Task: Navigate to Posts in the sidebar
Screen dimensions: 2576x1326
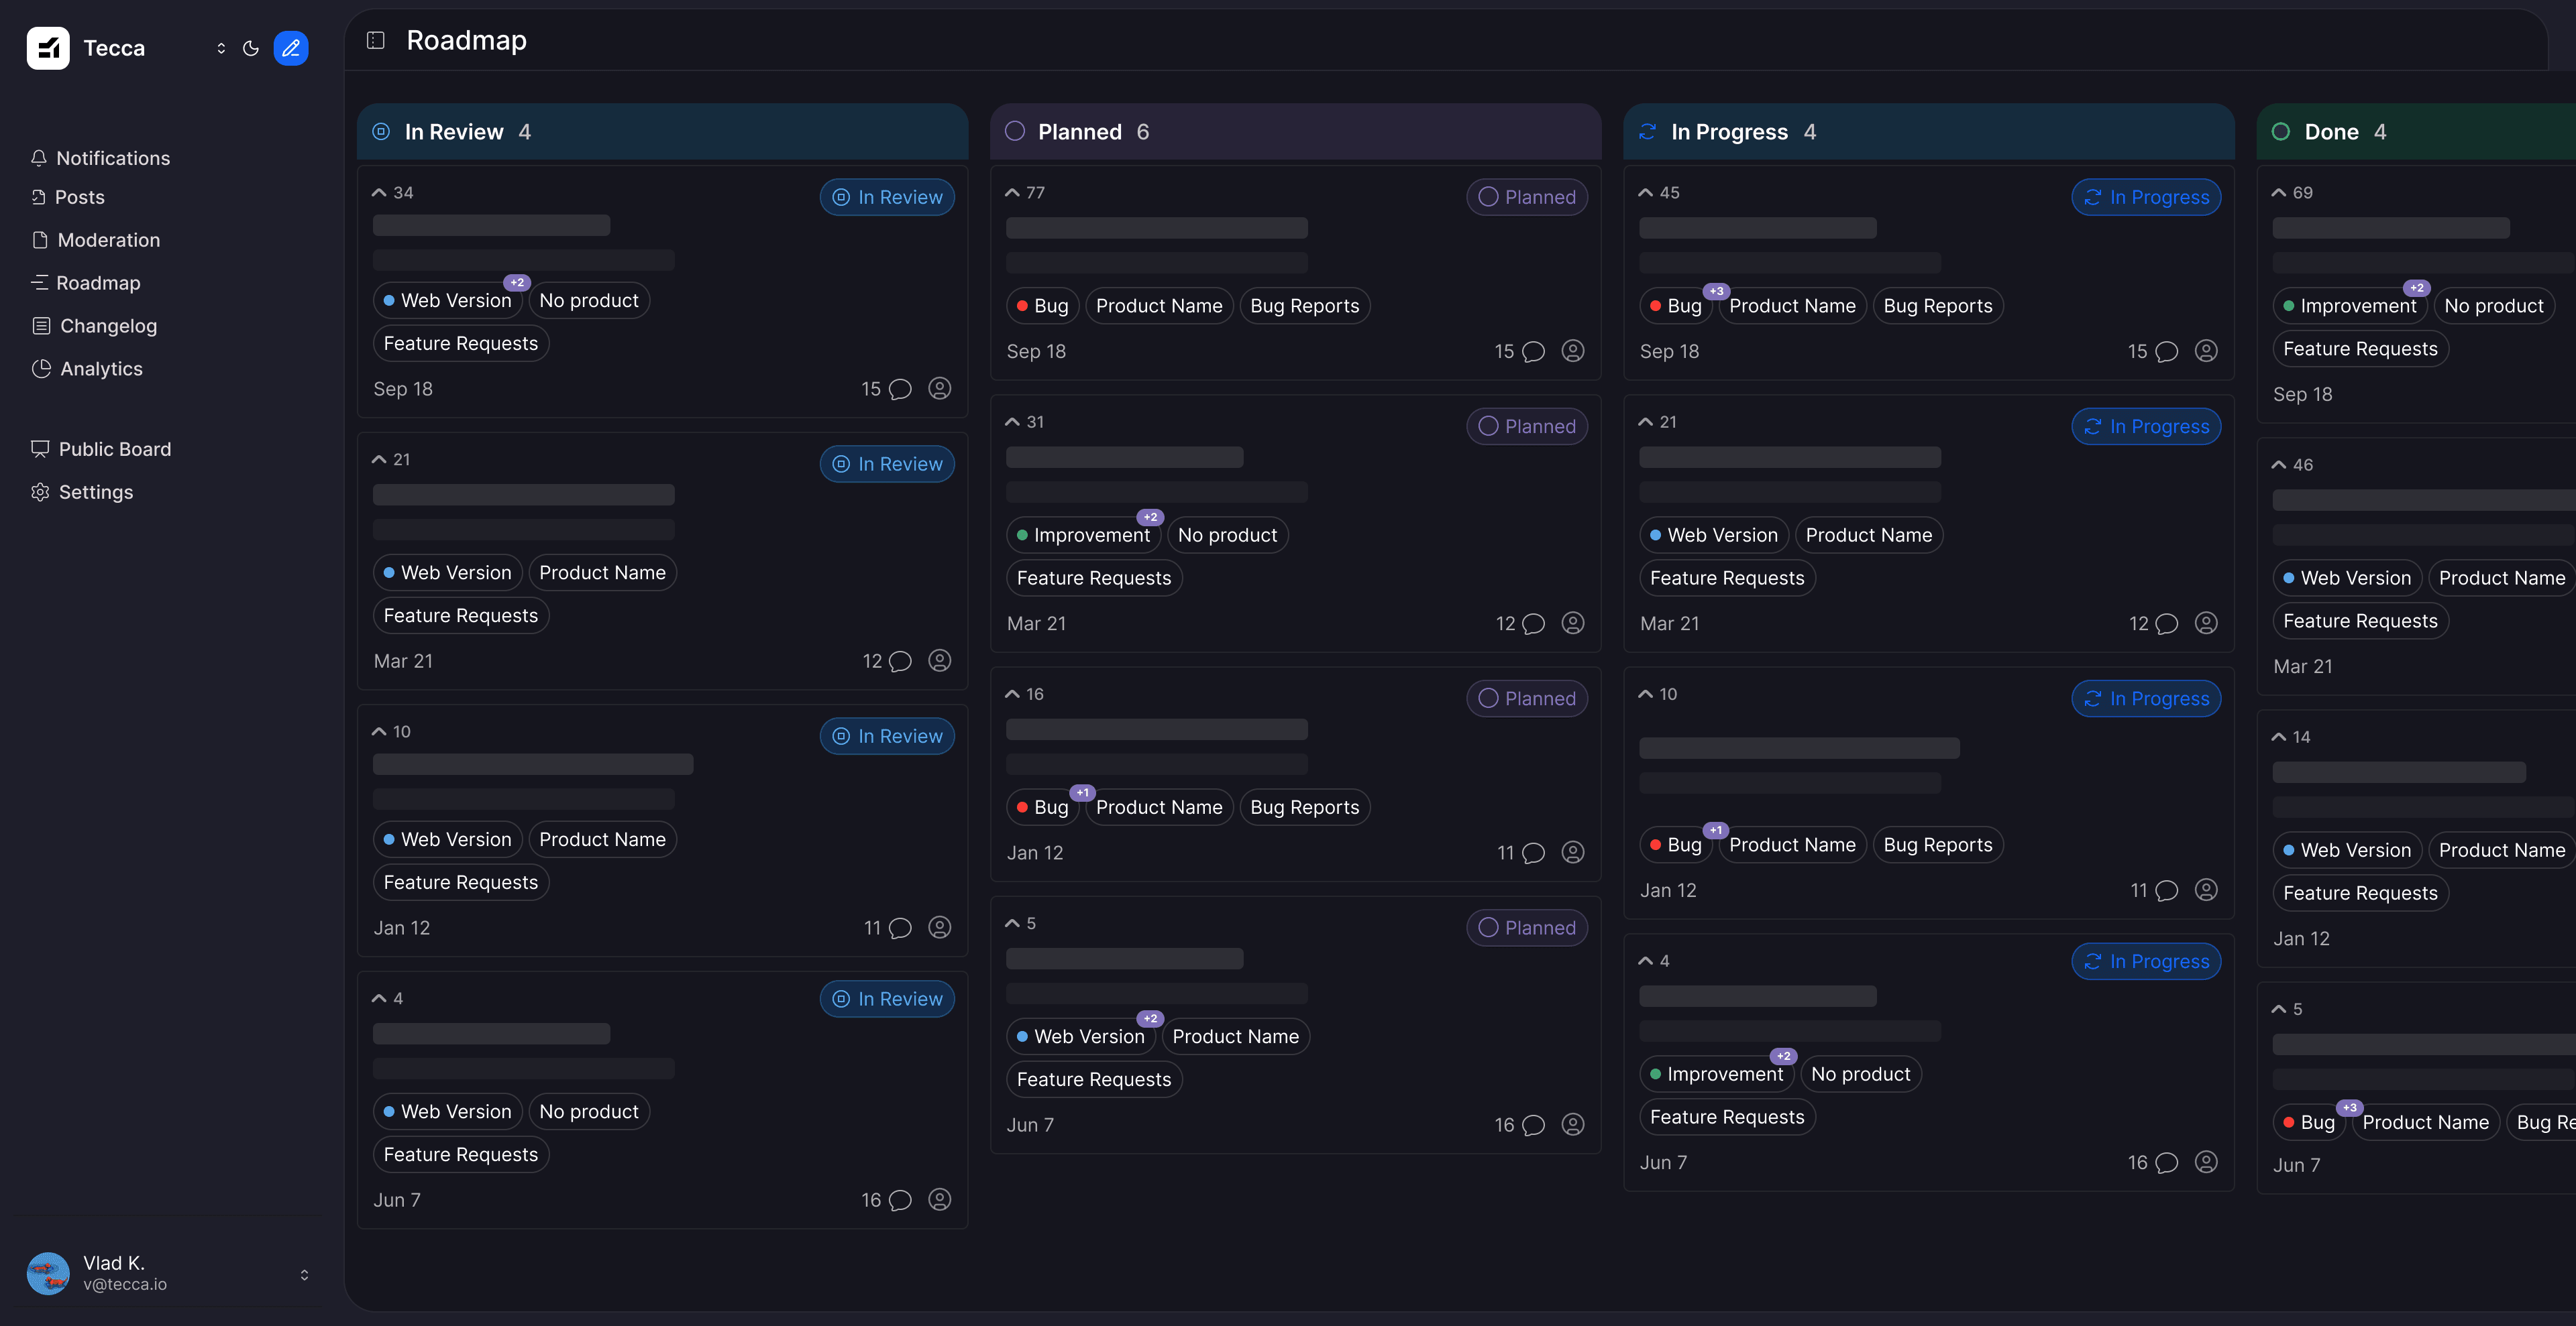Action: click(80, 197)
